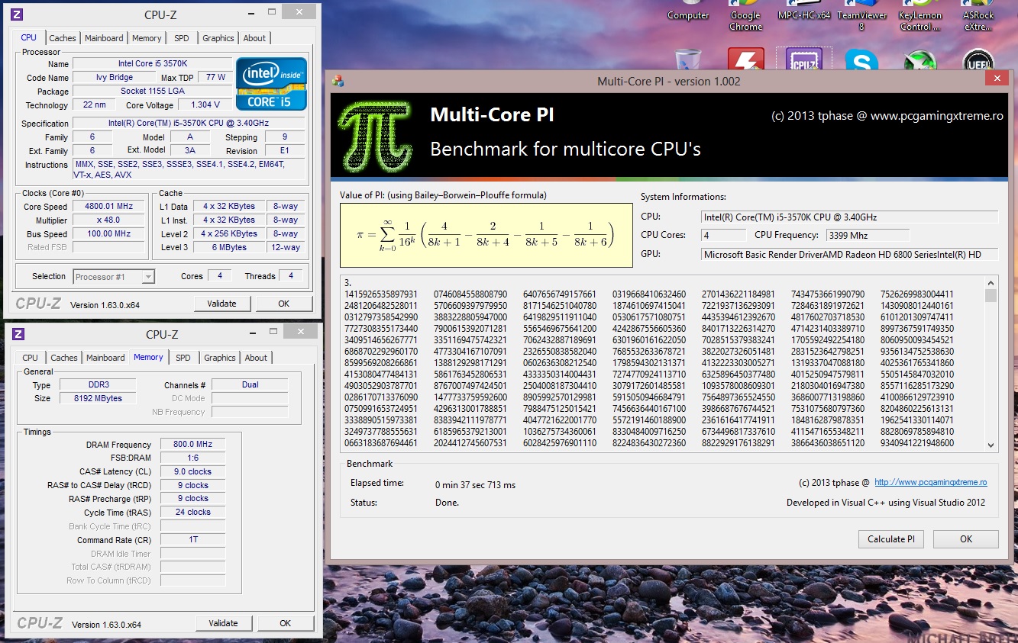Open Graphics tab in the top CPU-Z window

pyautogui.click(x=218, y=38)
